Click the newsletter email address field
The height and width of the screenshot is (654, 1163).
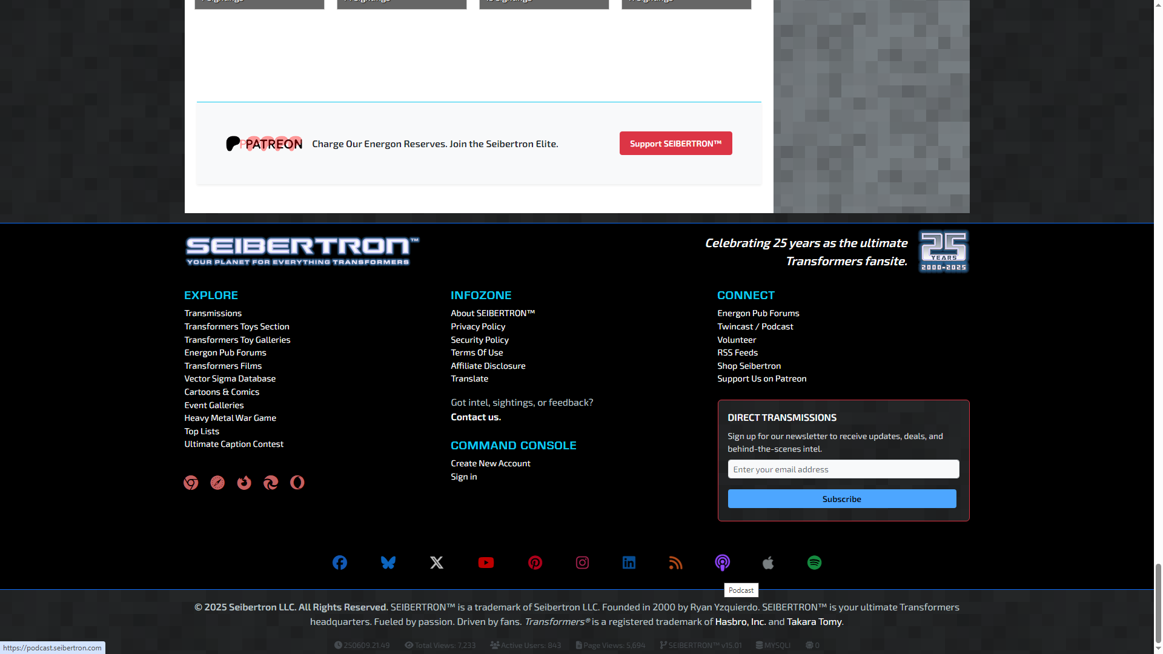(x=843, y=469)
